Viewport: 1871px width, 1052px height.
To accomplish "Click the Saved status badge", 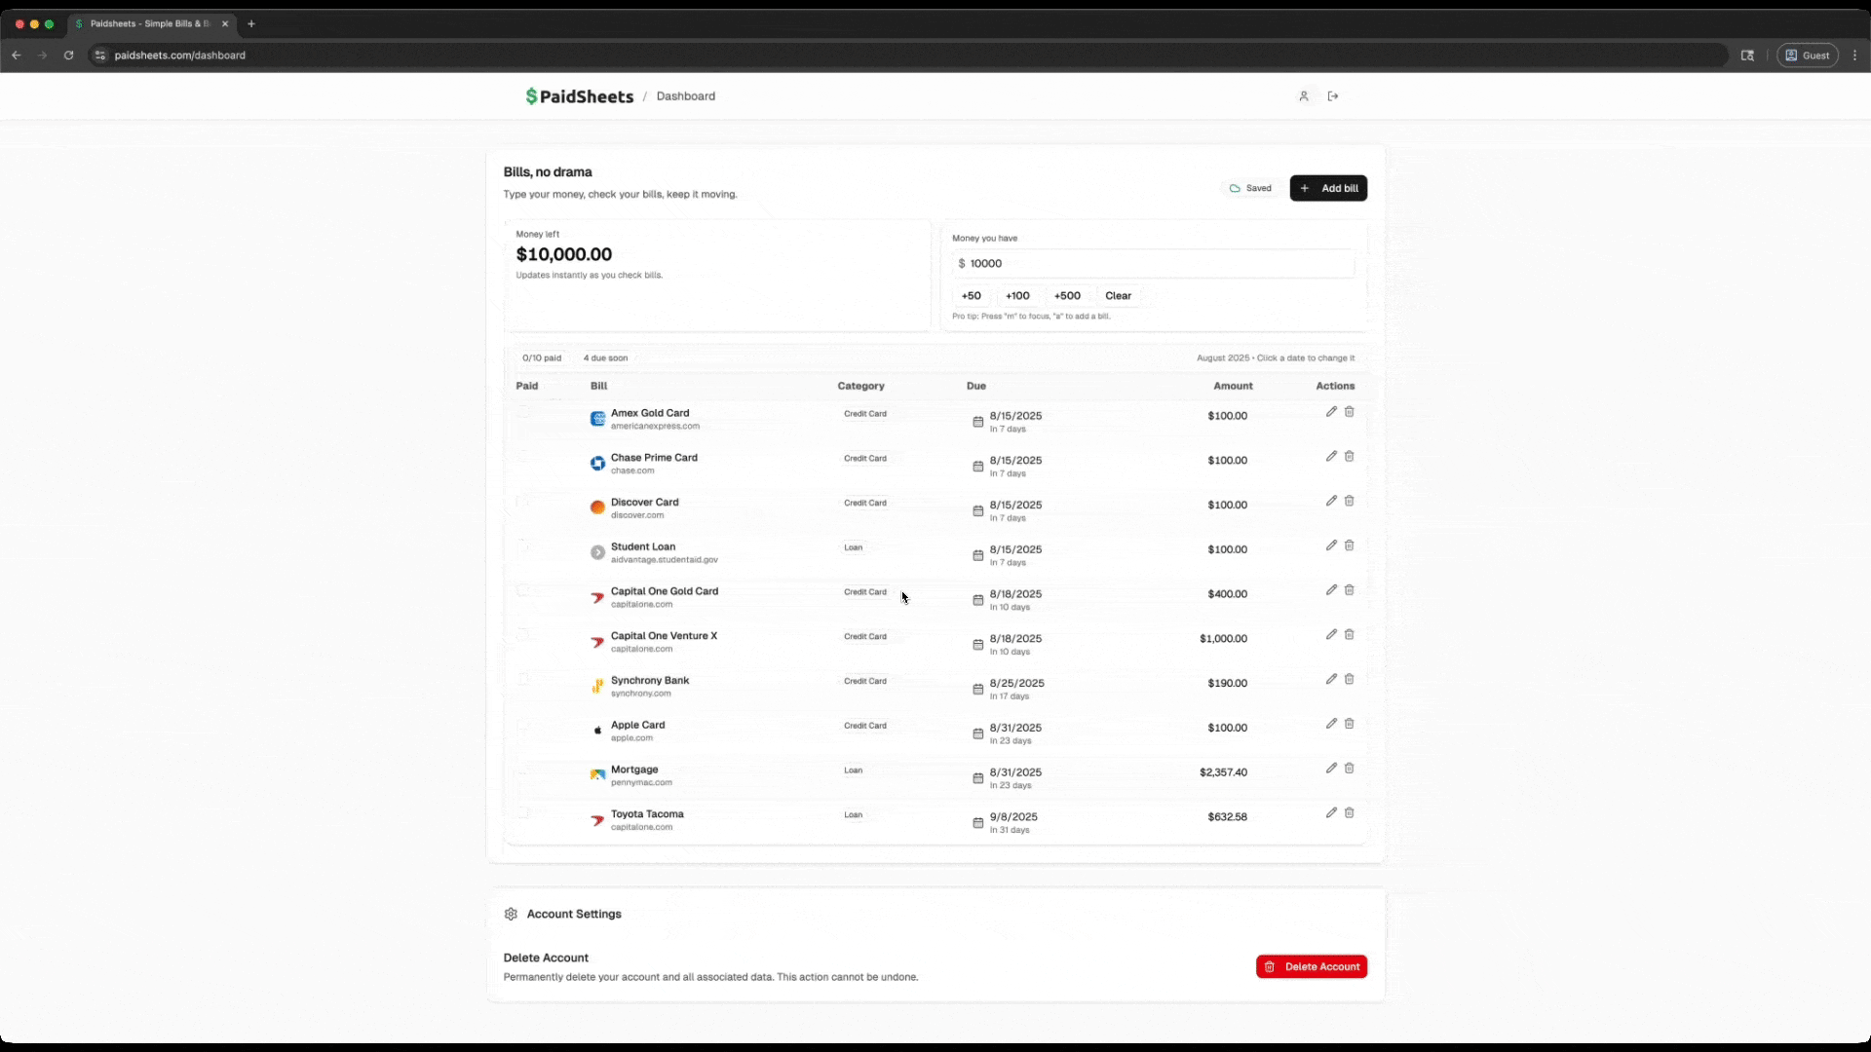I will pyautogui.click(x=1251, y=188).
